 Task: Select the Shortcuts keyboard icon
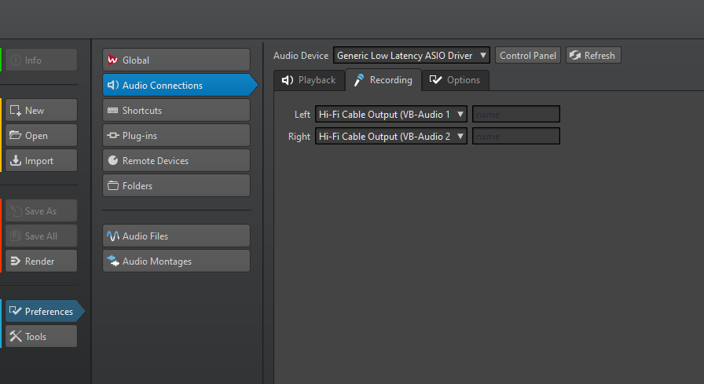click(113, 111)
